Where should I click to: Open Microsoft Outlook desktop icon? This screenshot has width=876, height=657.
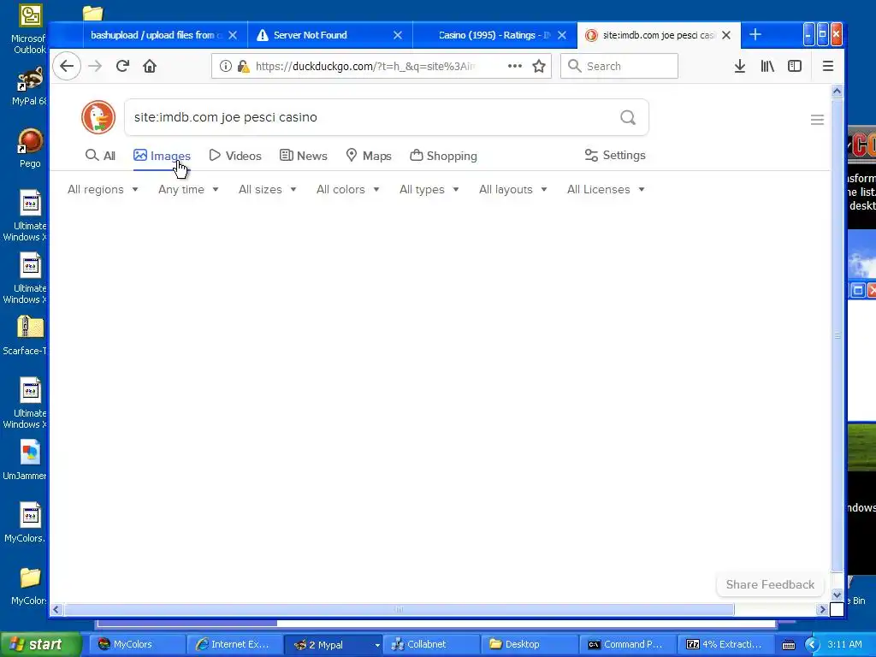(29, 29)
